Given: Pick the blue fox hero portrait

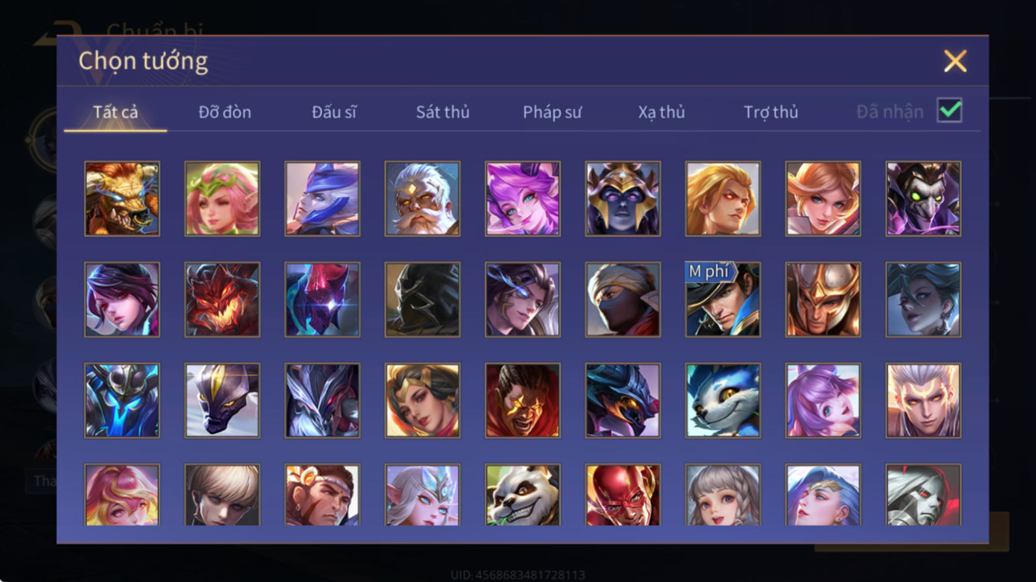Looking at the screenshot, I should (x=723, y=401).
